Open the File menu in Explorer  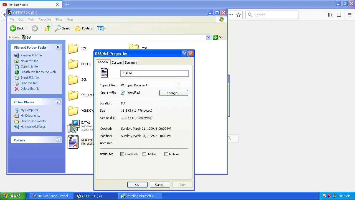[12, 19]
